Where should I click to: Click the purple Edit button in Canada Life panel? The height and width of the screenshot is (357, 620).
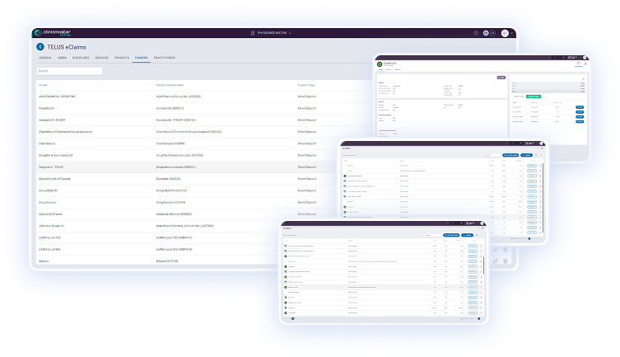click(x=500, y=77)
